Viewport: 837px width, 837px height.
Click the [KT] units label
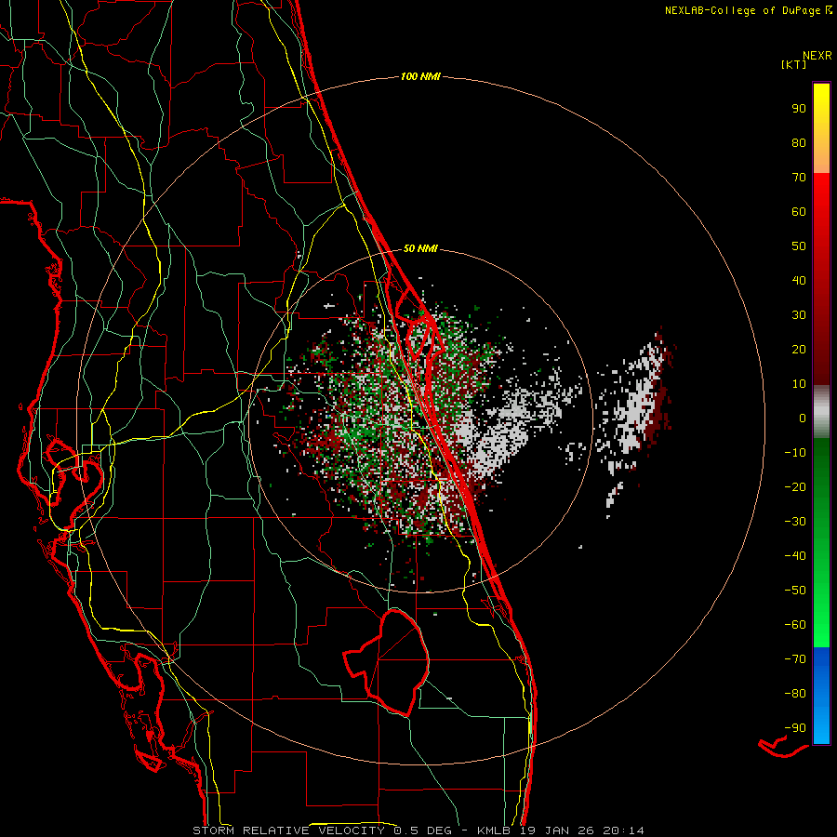pyautogui.click(x=793, y=64)
